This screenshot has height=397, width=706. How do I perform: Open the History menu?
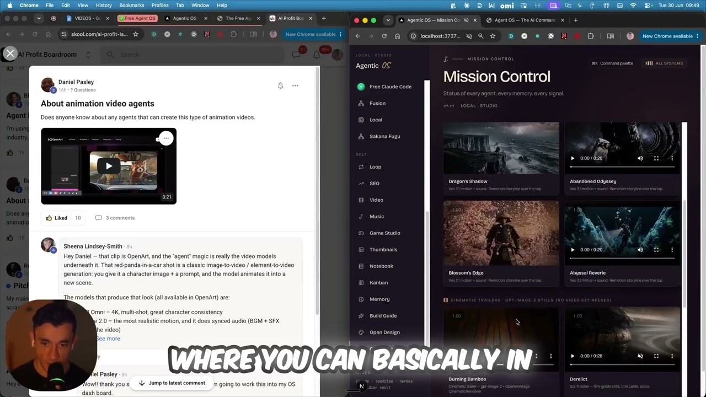tap(104, 6)
